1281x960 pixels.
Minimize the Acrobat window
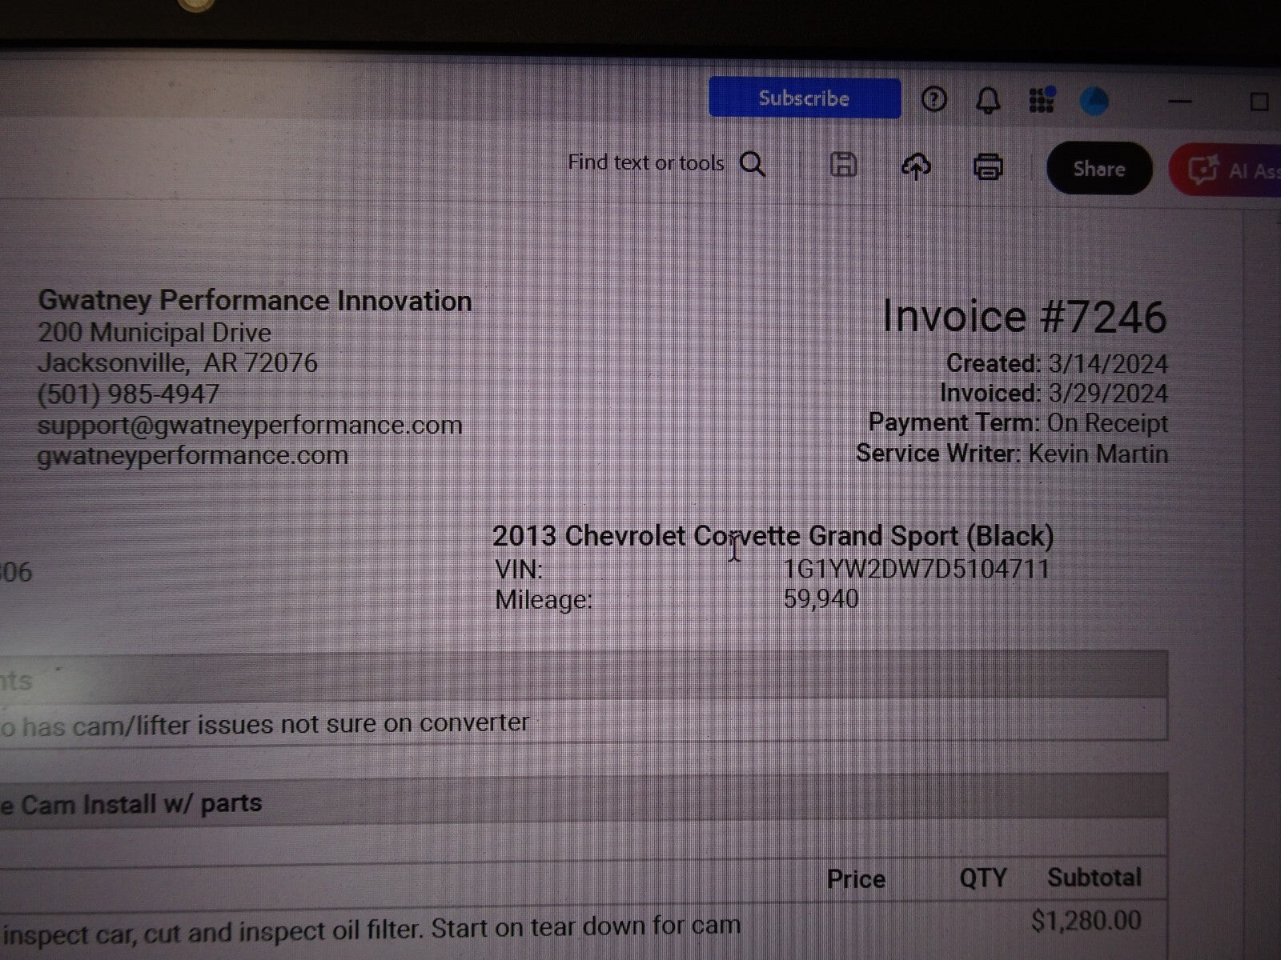[1180, 102]
